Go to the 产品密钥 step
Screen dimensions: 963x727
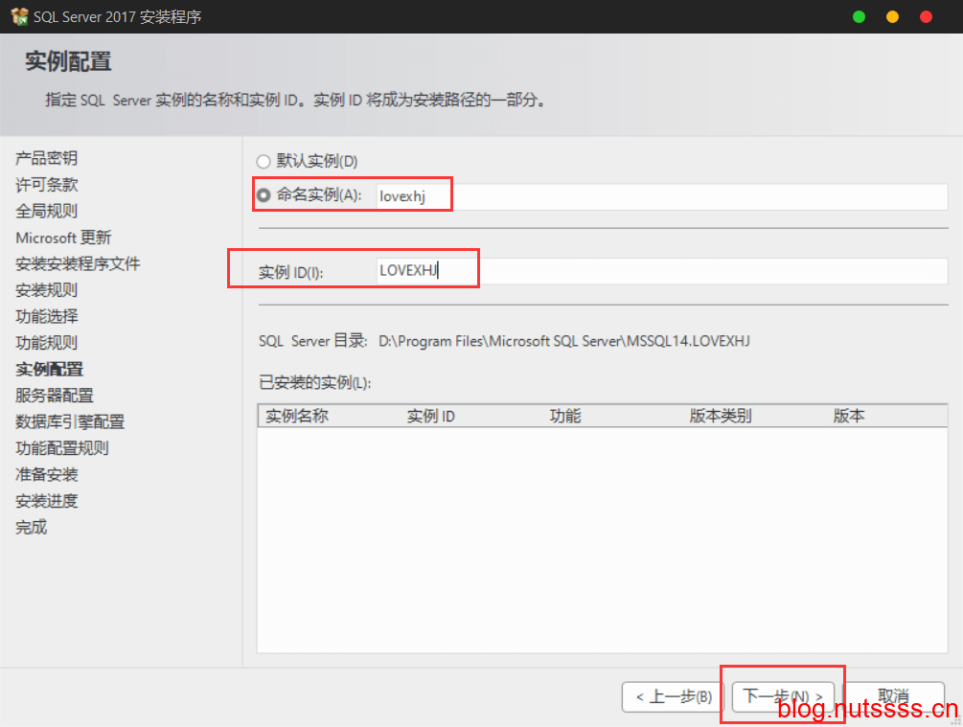pyautogui.click(x=47, y=158)
